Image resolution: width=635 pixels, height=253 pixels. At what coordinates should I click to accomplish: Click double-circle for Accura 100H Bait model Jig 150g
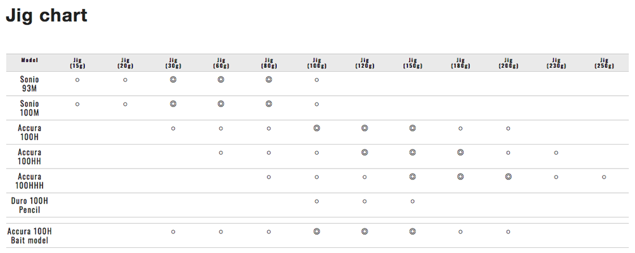point(412,231)
